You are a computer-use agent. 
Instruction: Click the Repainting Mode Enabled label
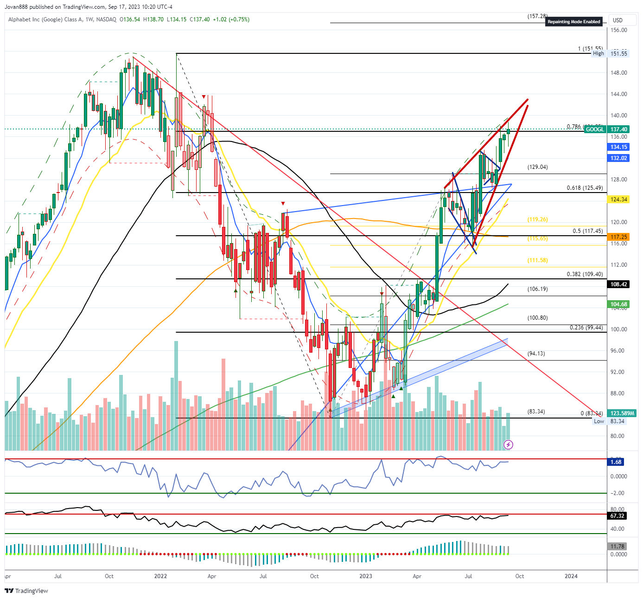[x=574, y=21]
